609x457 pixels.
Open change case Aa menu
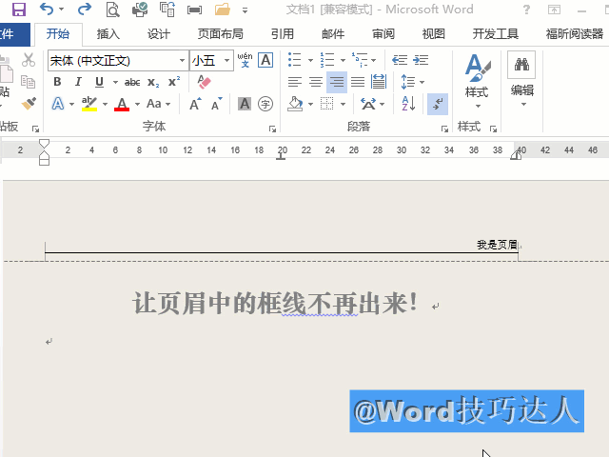click(x=159, y=104)
